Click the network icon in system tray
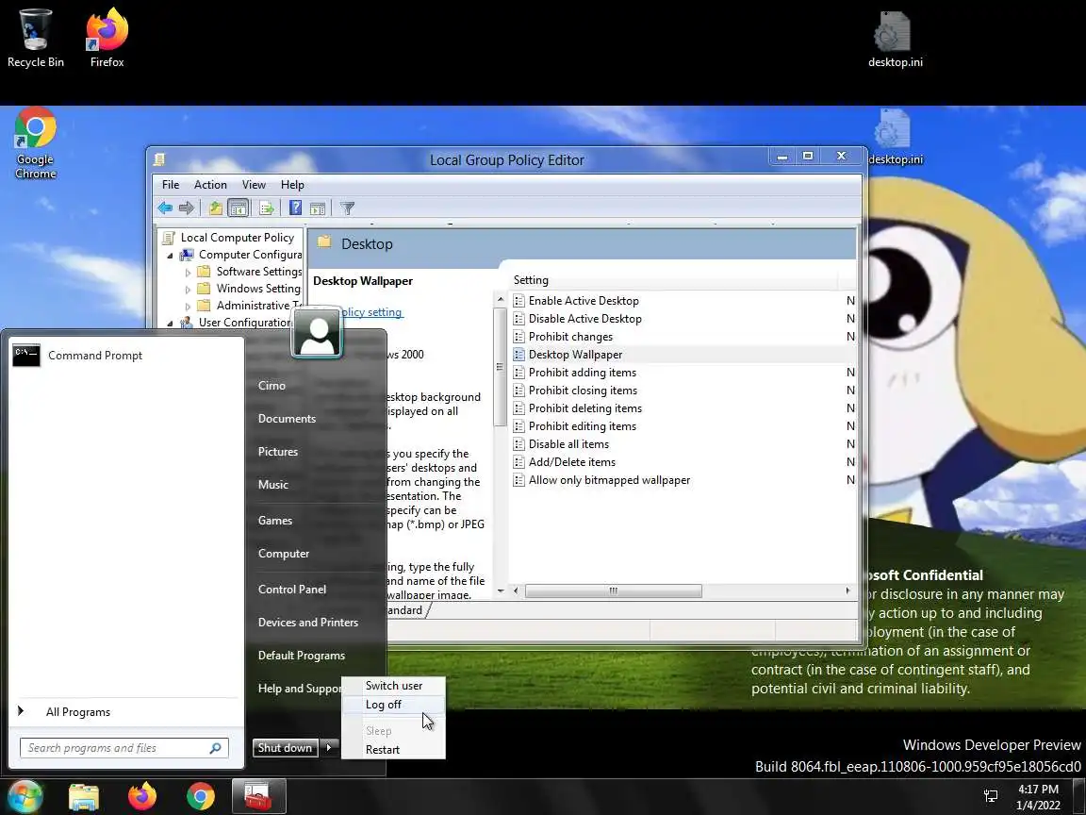 coord(991,797)
